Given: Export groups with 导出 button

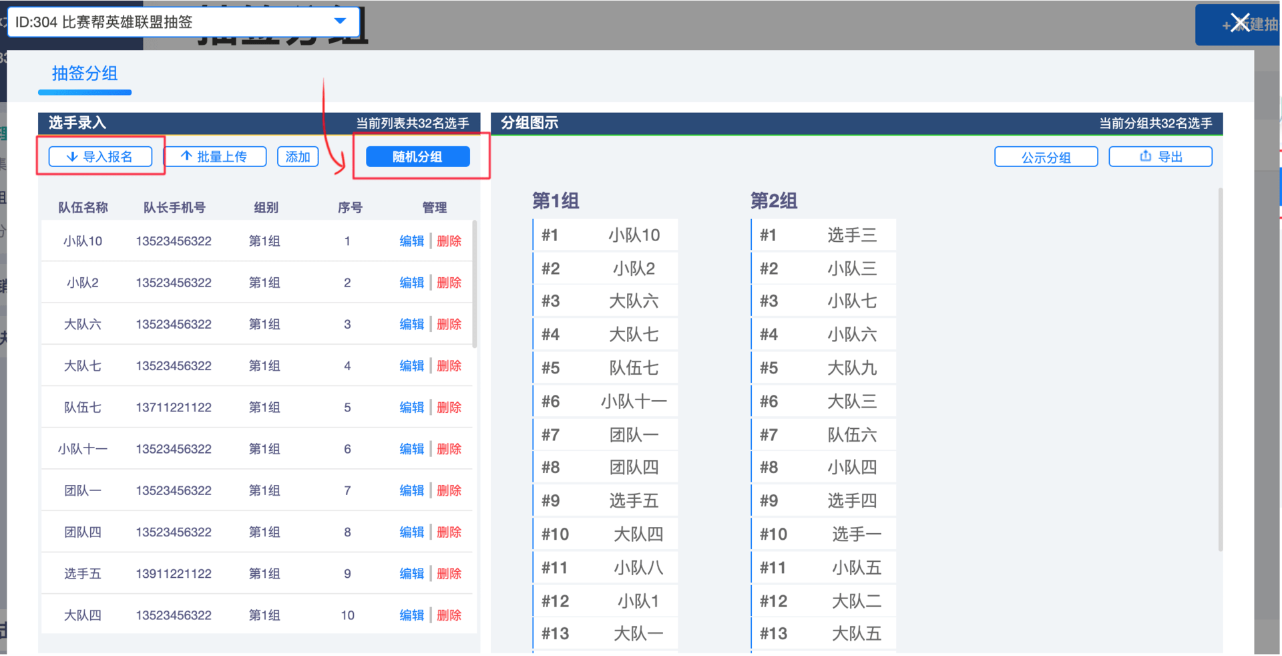Looking at the screenshot, I should (x=1160, y=157).
